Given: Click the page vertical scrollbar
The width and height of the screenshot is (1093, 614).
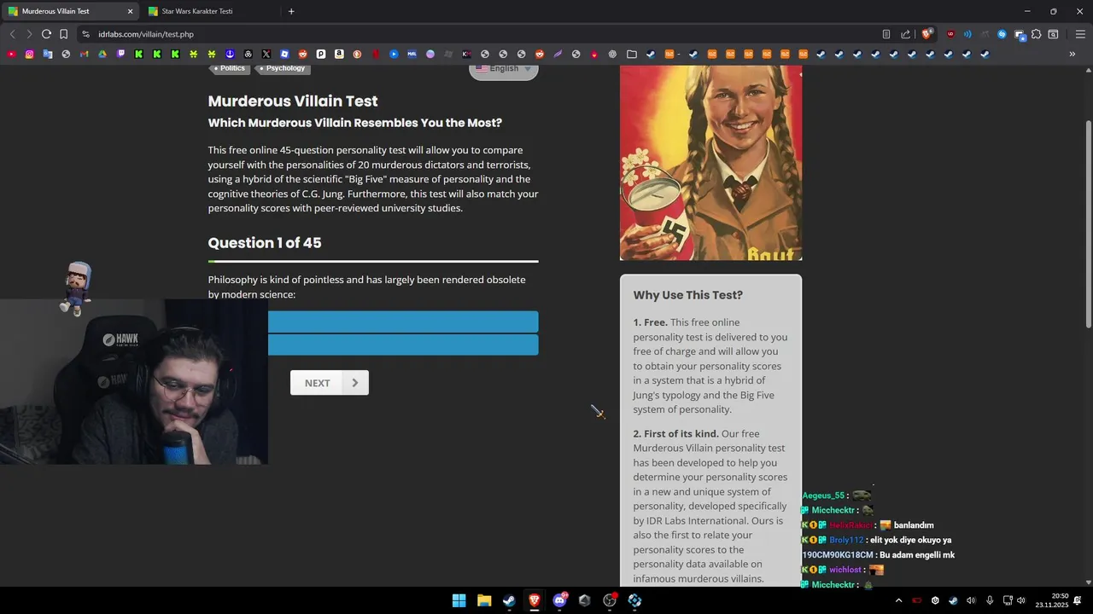Looking at the screenshot, I should 1088,223.
